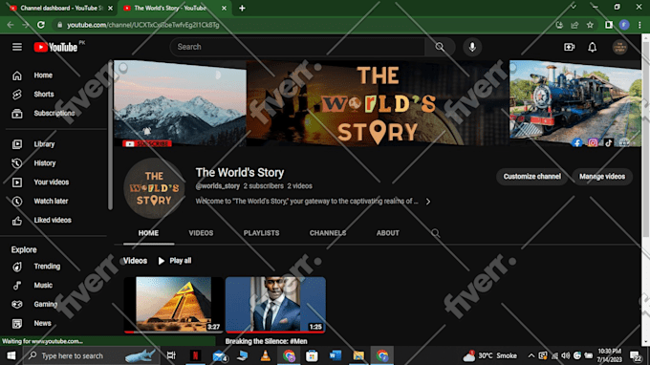Bookmark page with the star icon

pos(590,25)
